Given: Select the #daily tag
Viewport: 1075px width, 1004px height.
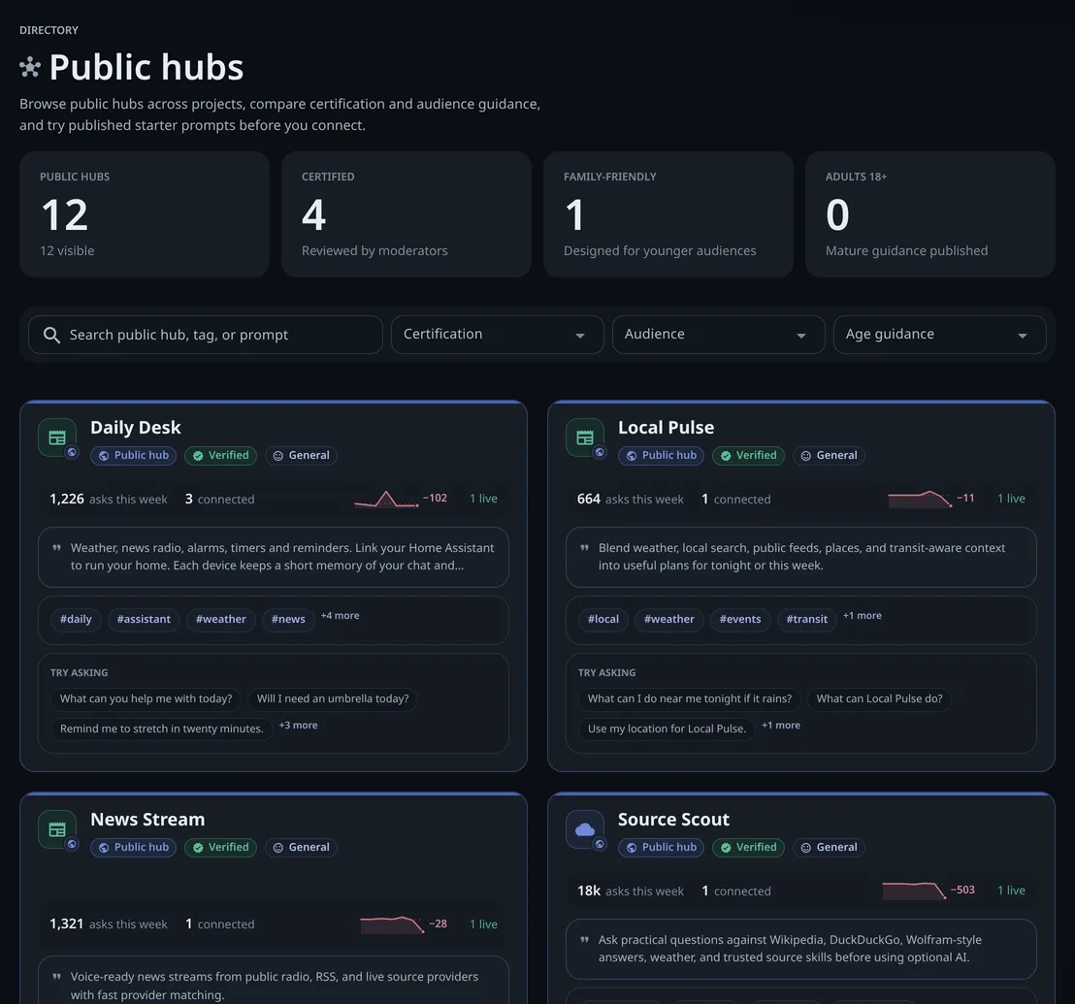Looking at the screenshot, I should click(x=76, y=620).
